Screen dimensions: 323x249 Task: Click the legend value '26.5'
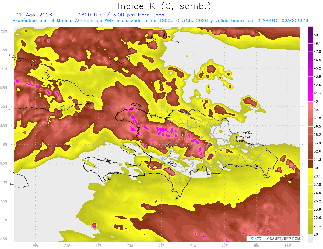tap(317, 193)
